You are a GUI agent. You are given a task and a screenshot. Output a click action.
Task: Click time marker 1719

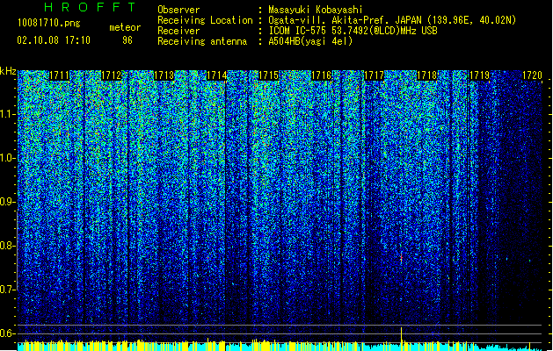[x=480, y=75]
